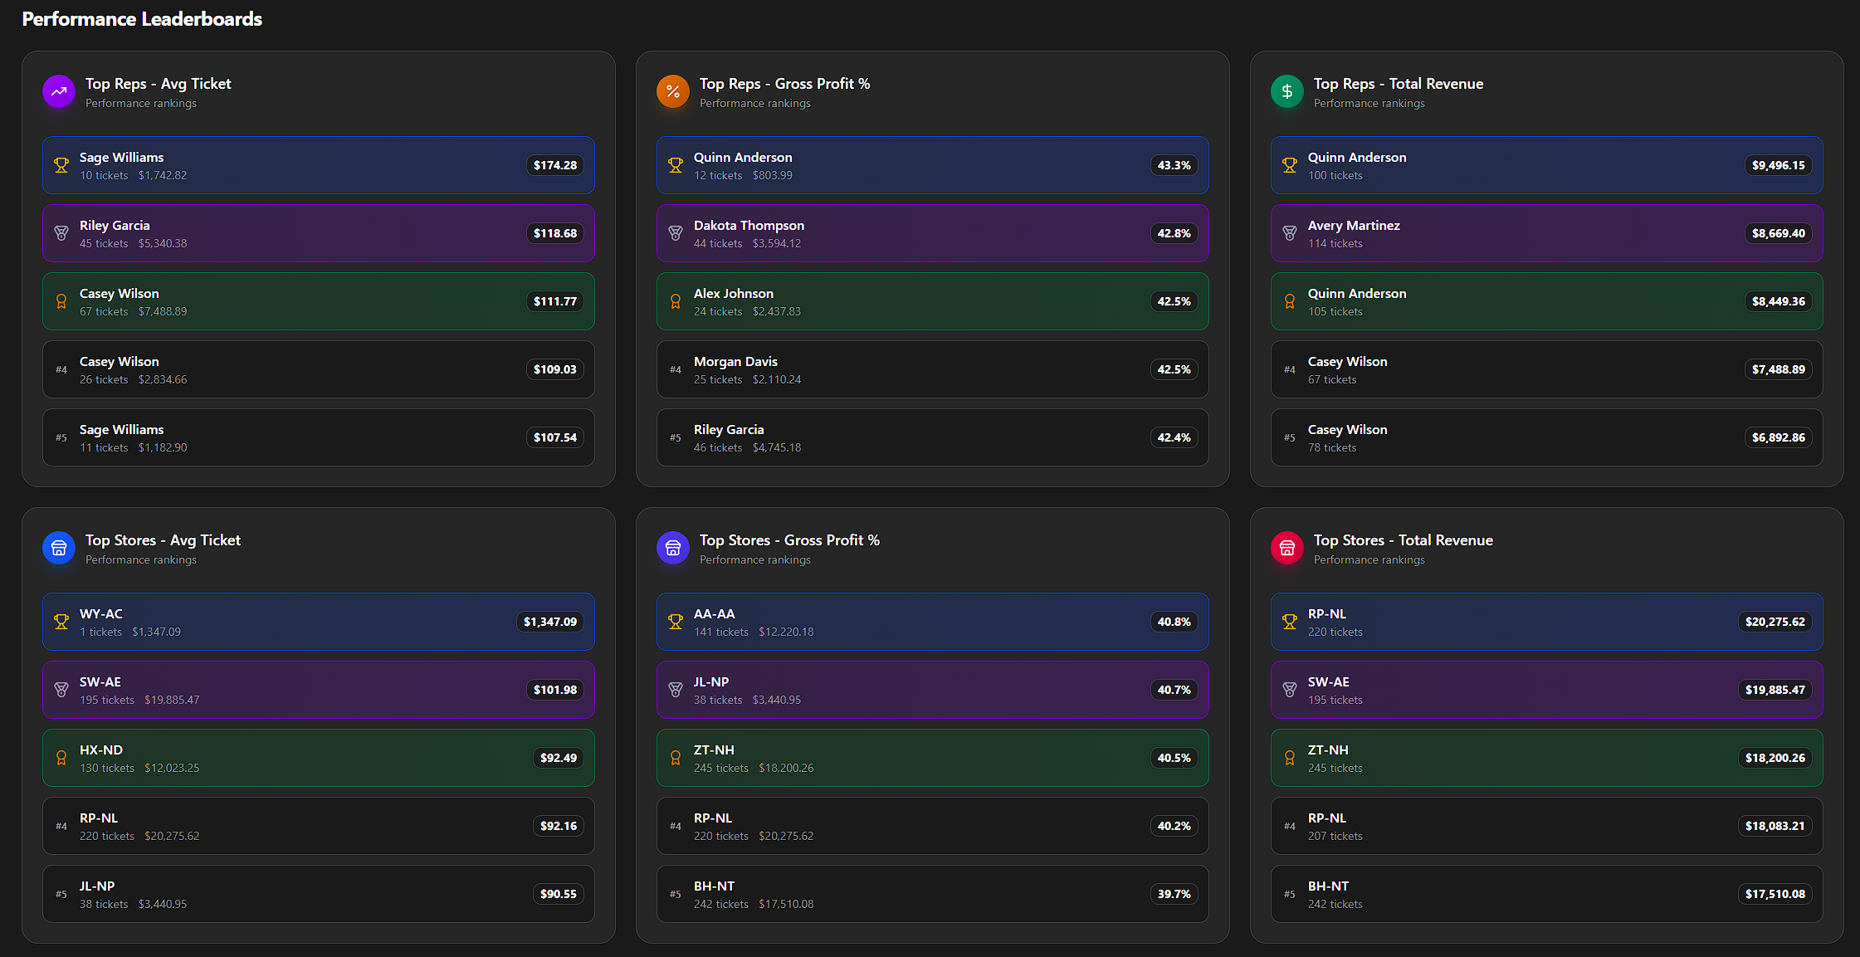This screenshot has width=1860, height=957.
Task: Select the $6,892.86 revenue badge
Action: point(1779,437)
